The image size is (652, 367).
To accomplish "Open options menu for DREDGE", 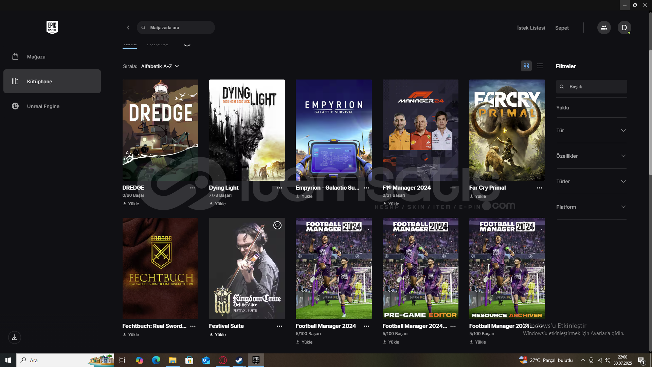I will 193,188.
